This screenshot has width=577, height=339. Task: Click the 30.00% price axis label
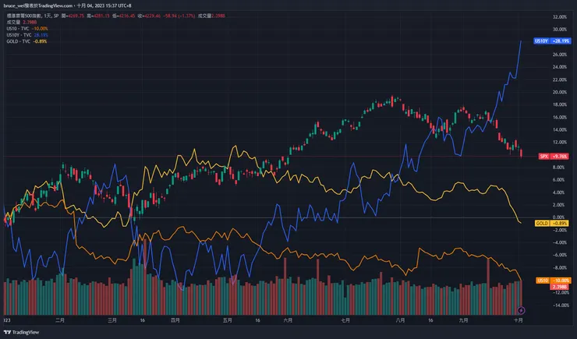[x=559, y=30]
